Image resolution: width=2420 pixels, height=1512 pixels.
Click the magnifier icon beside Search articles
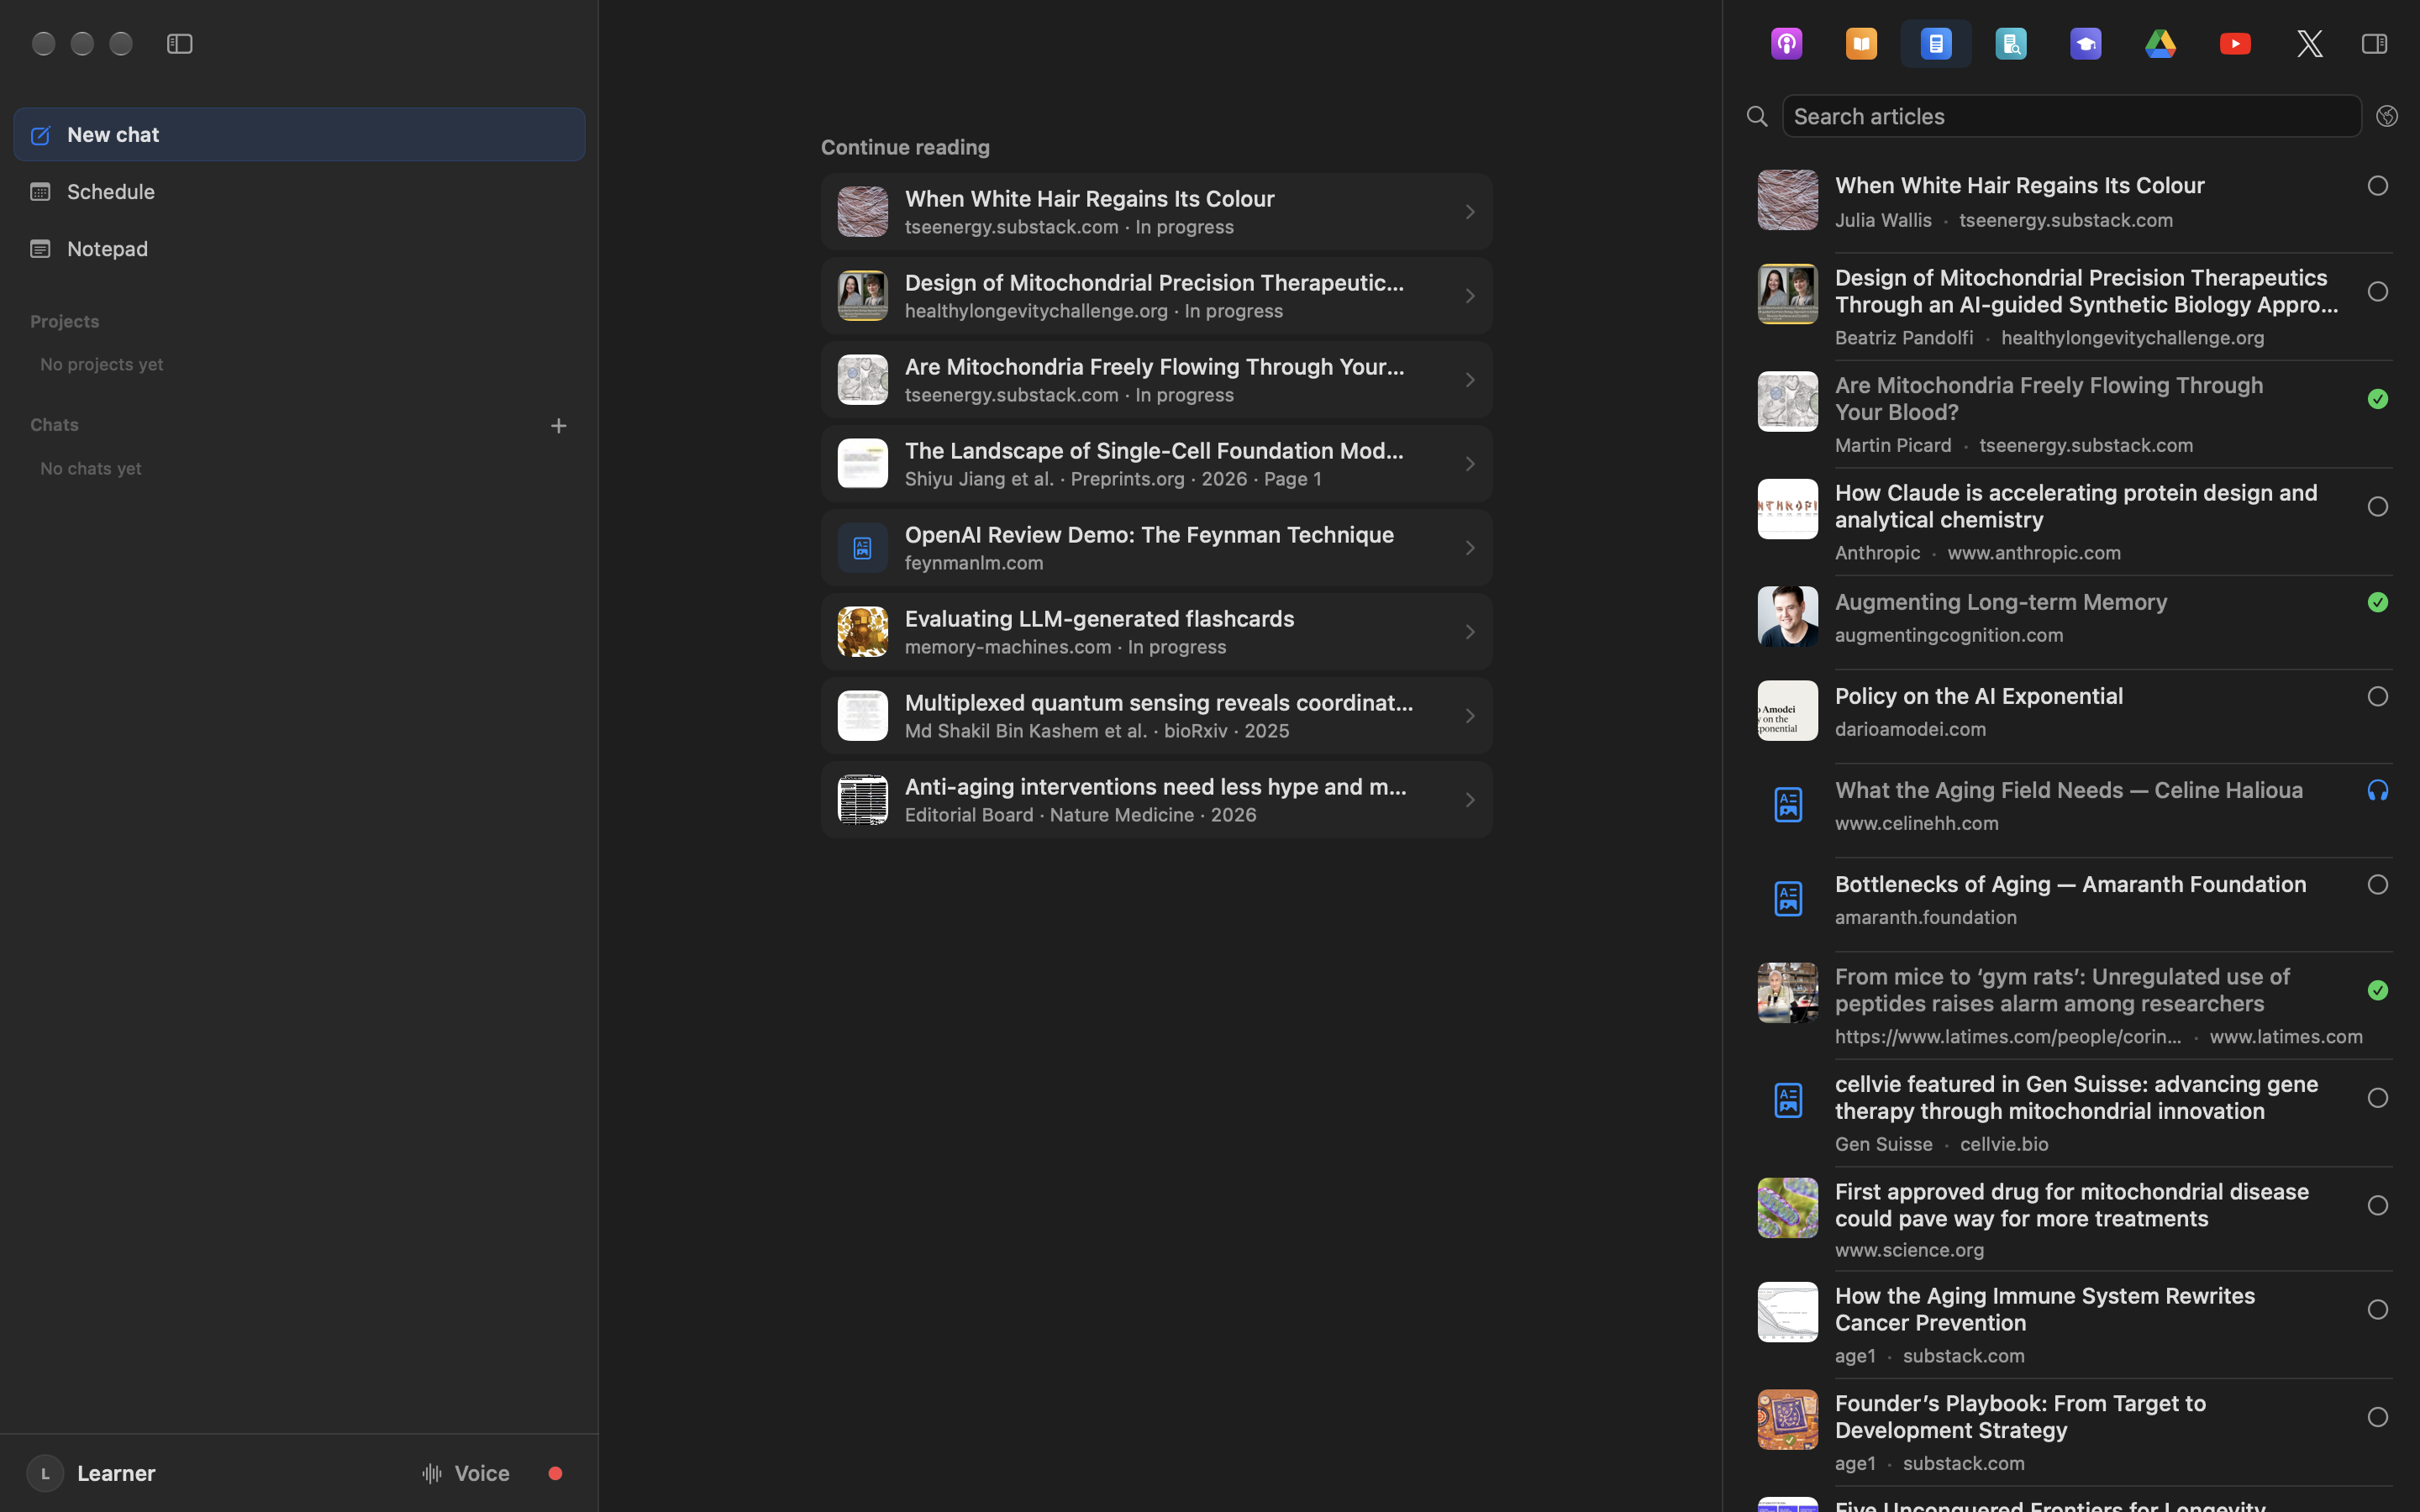pos(1757,117)
